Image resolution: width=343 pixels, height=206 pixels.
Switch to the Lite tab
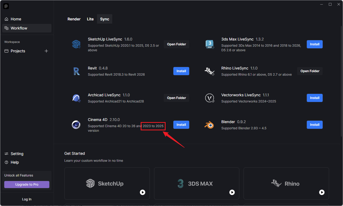point(90,19)
